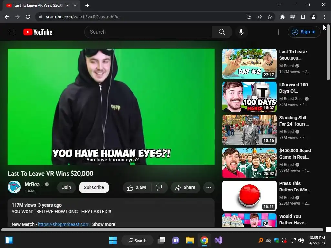Click MrBeast Ga... channel under 100 Days
This screenshot has width=331, height=248.
tap(291, 99)
